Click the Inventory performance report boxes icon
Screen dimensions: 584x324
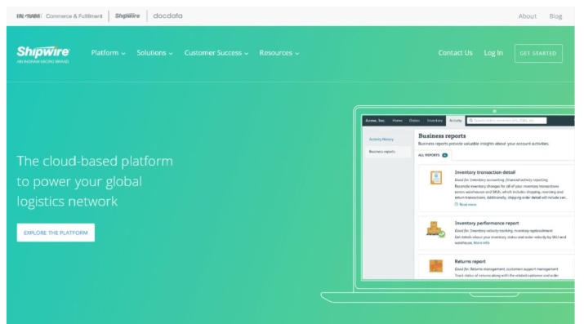click(x=435, y=229)
